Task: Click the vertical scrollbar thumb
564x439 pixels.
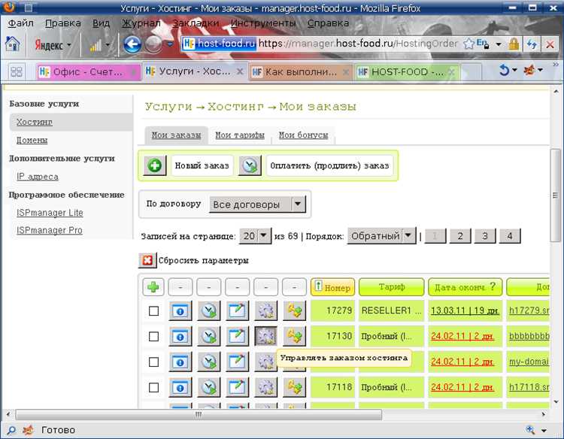Action: coord(556,195)
